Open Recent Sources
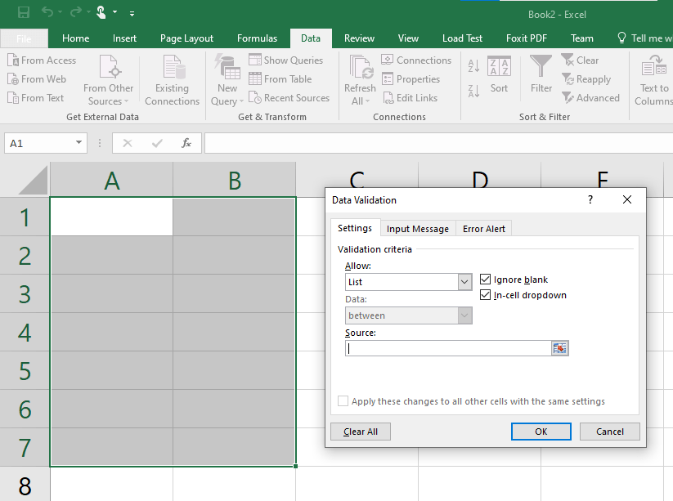 (289, 98)
